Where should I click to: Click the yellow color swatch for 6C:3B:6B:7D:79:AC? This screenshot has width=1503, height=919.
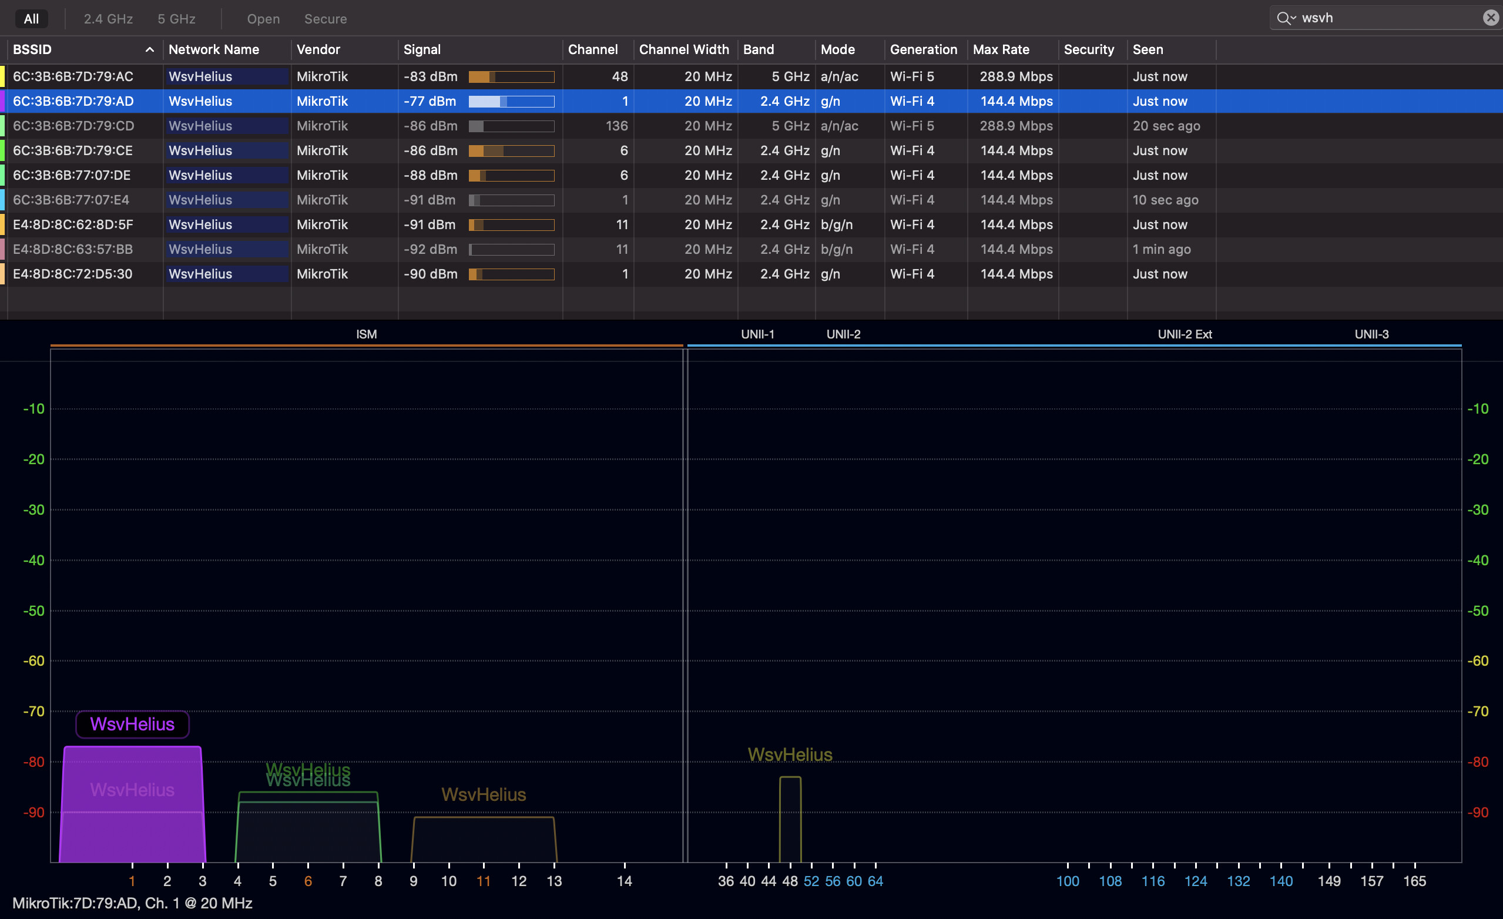[x=2, y=76]
